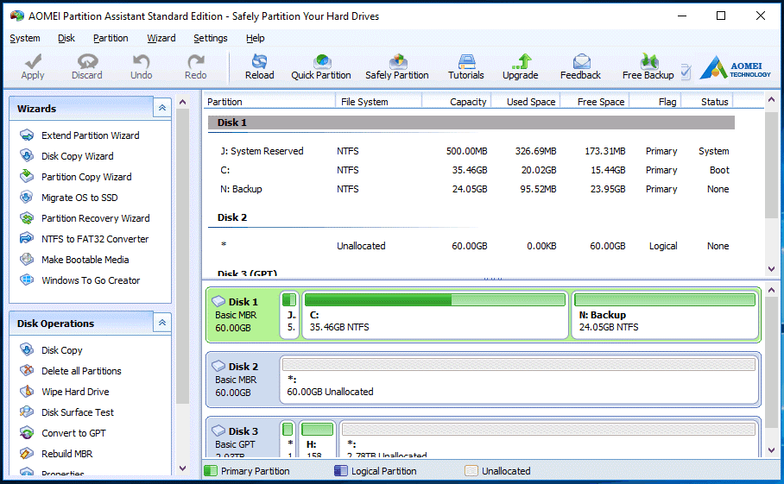Screen dimensions: 784x484
Task: Click the Disk Copy operation icon
Action: 27,350
